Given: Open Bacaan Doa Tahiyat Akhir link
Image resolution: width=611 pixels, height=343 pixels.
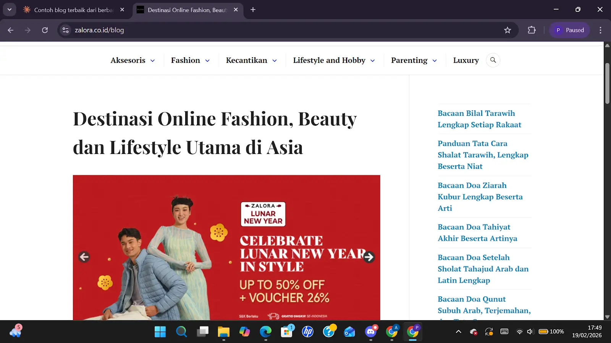Looking at the screenshot, I should (477, 232).
